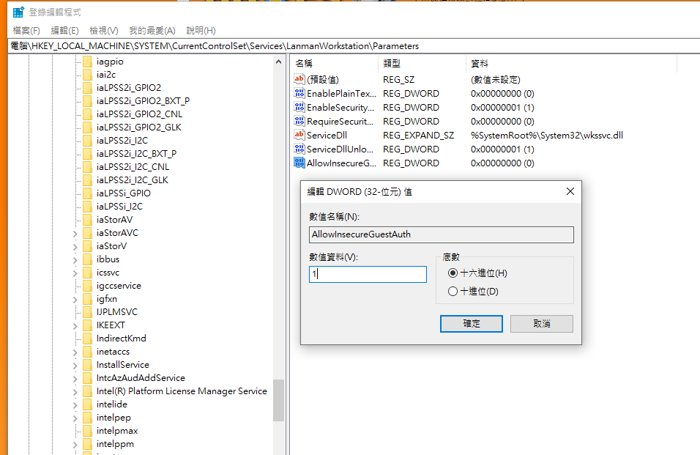Open the 檢視(V) menu

(102, 30)
